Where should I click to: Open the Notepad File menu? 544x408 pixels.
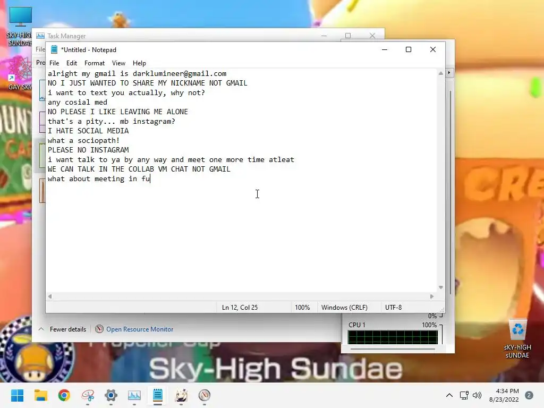pos(54,63)
